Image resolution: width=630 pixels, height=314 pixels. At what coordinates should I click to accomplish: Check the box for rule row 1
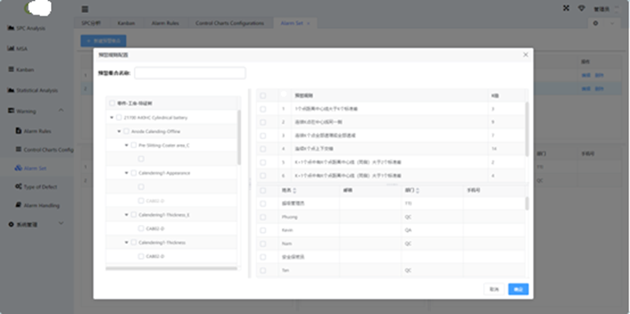(263, 109)
